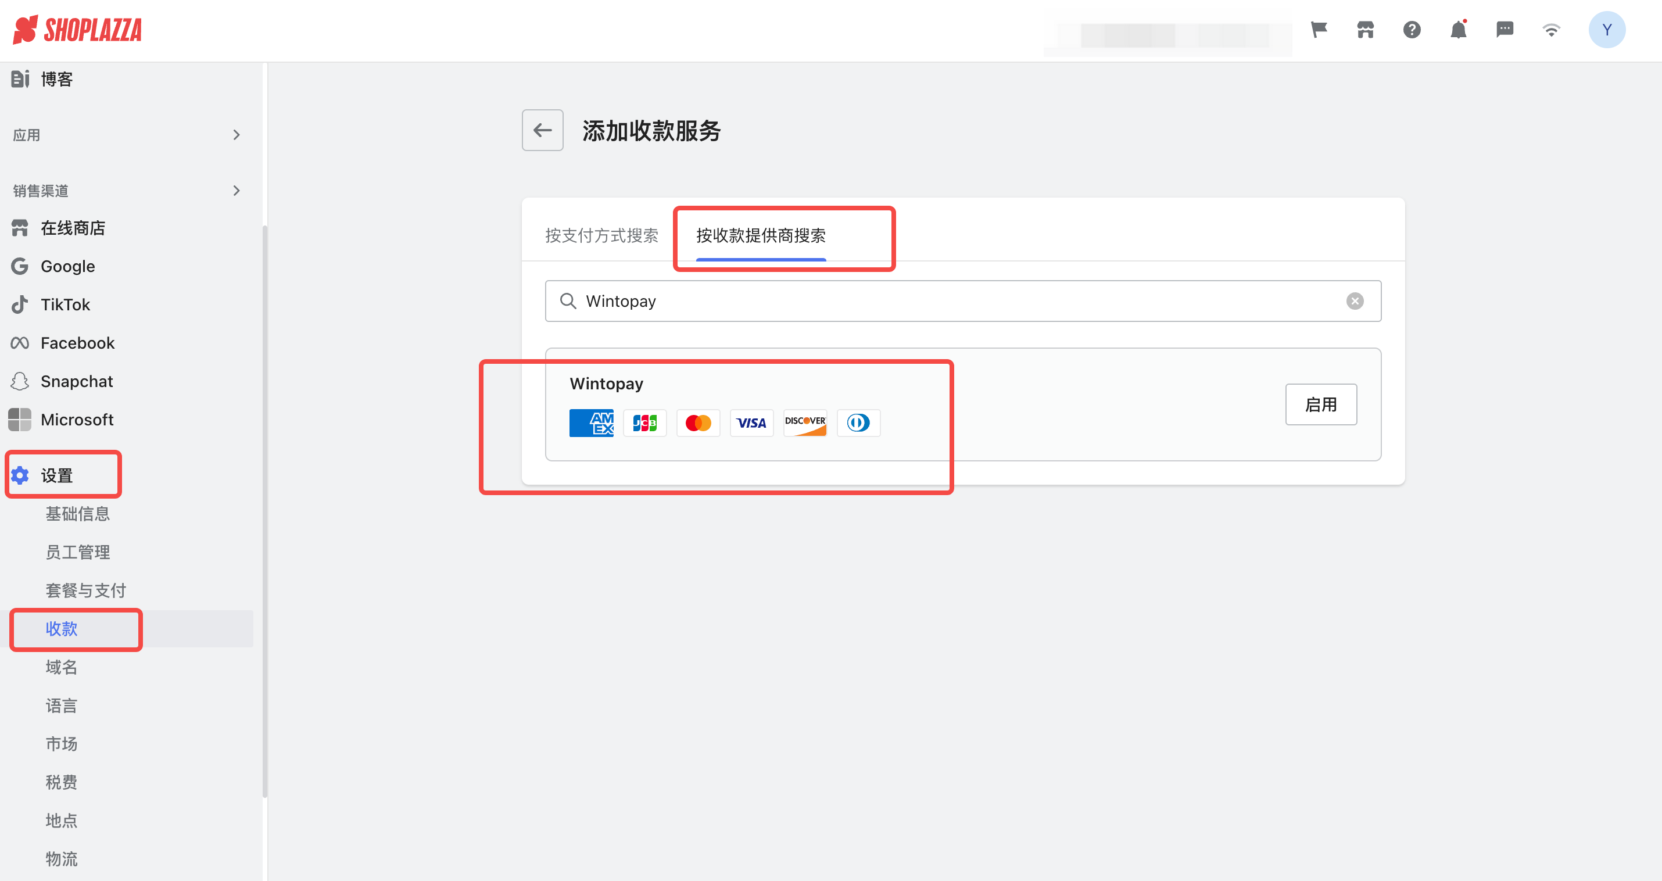Click the Wintopay provider name
Viewport: 1662px width, 881px height.
[606, 384]
